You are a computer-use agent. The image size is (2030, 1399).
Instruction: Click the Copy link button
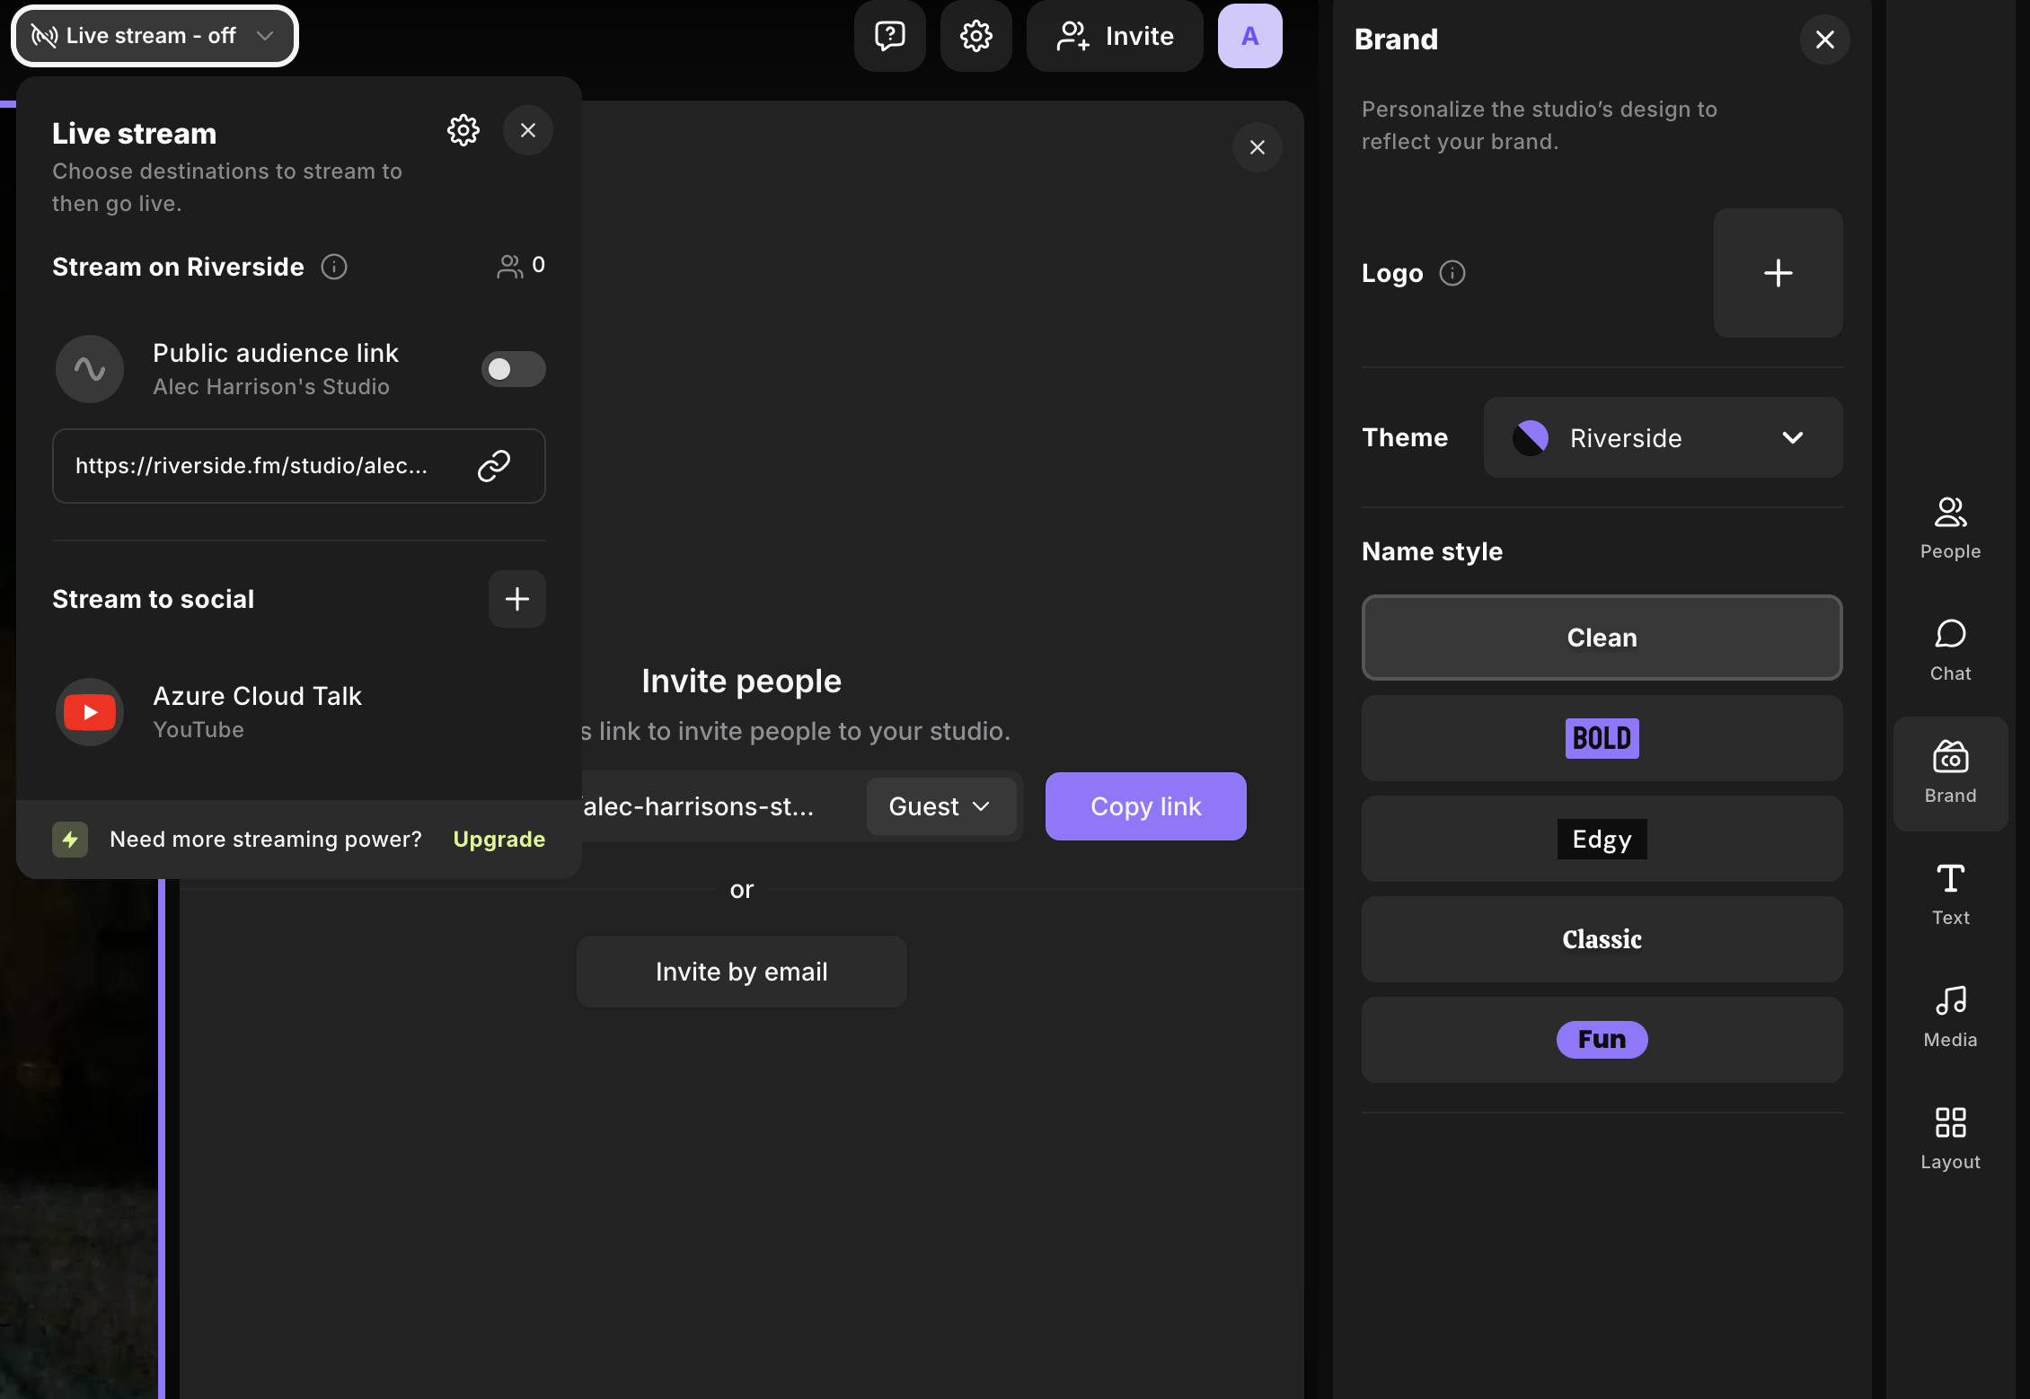[1145, 806]
